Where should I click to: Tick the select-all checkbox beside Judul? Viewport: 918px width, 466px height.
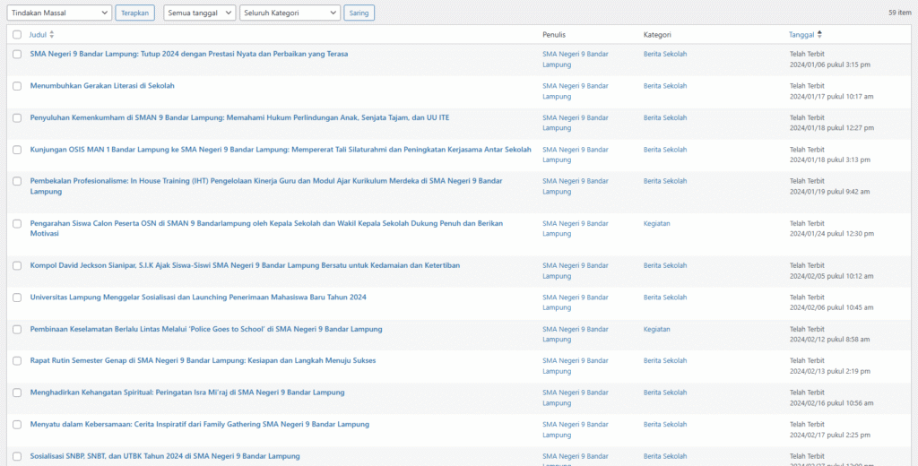click(17, 35)
